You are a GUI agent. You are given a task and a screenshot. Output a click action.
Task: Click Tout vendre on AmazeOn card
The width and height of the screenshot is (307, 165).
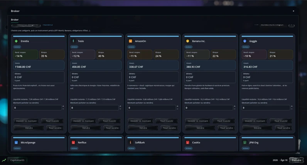tap(169, 128)
